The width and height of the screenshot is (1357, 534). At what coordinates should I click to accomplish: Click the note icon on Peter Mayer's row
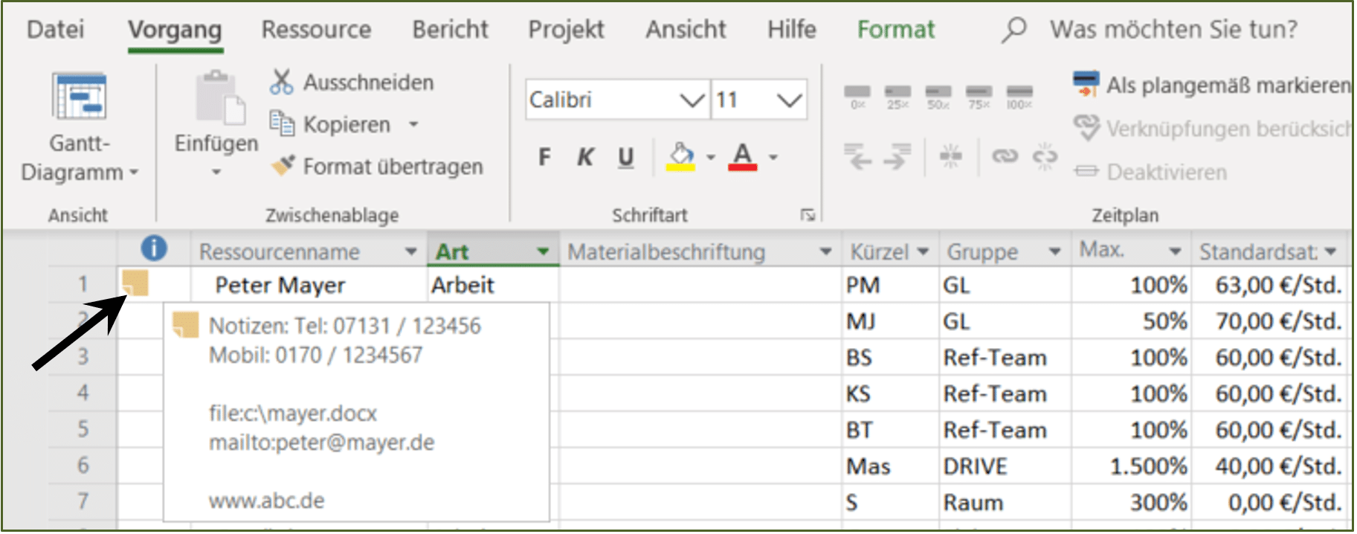[135, 283]
